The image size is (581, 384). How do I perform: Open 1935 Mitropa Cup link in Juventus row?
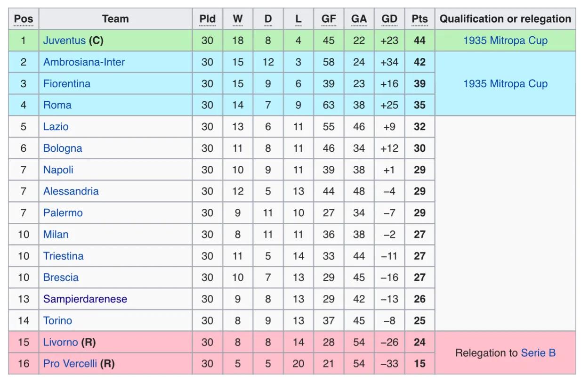[x=505, y=41]
